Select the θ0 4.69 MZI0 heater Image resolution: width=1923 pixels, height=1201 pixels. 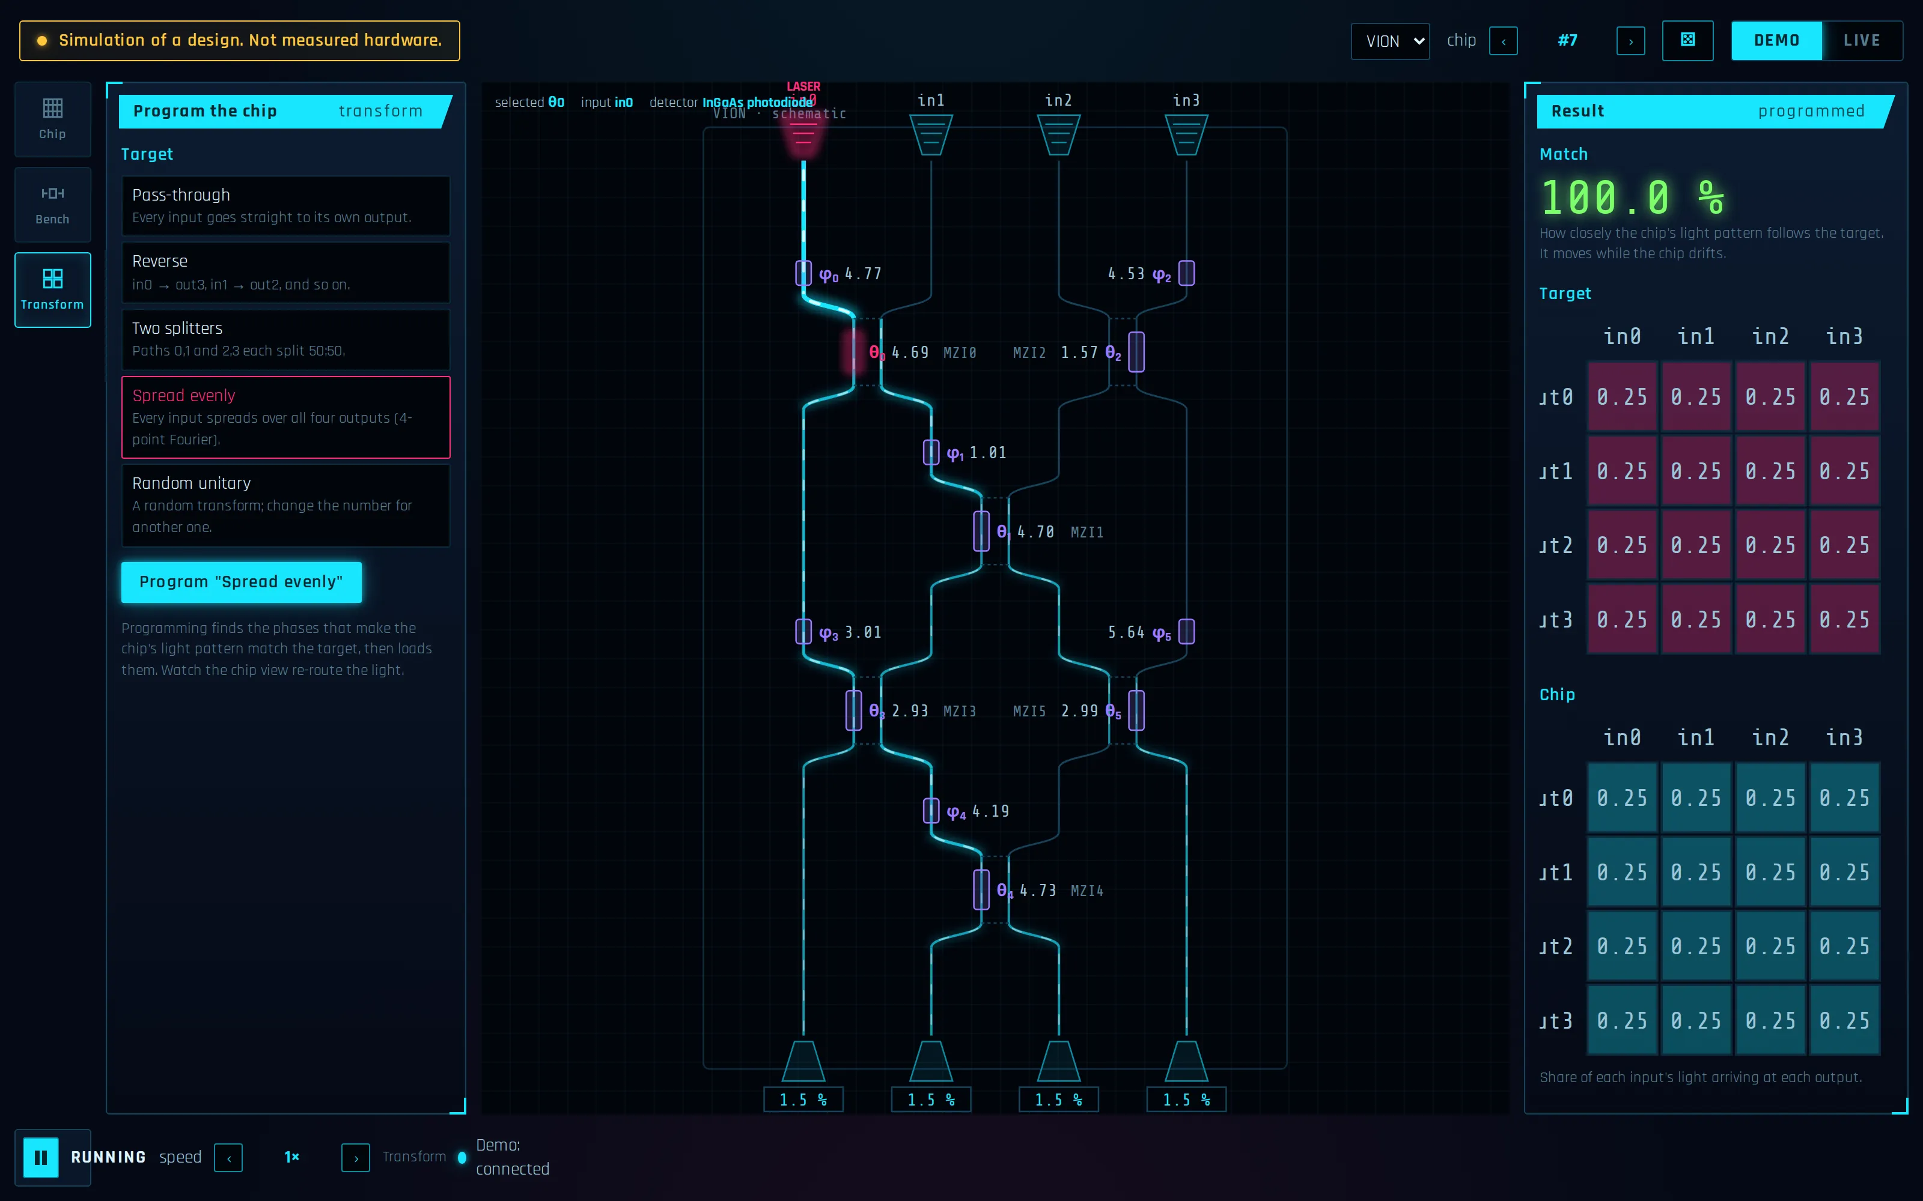[x=854, y=352]
